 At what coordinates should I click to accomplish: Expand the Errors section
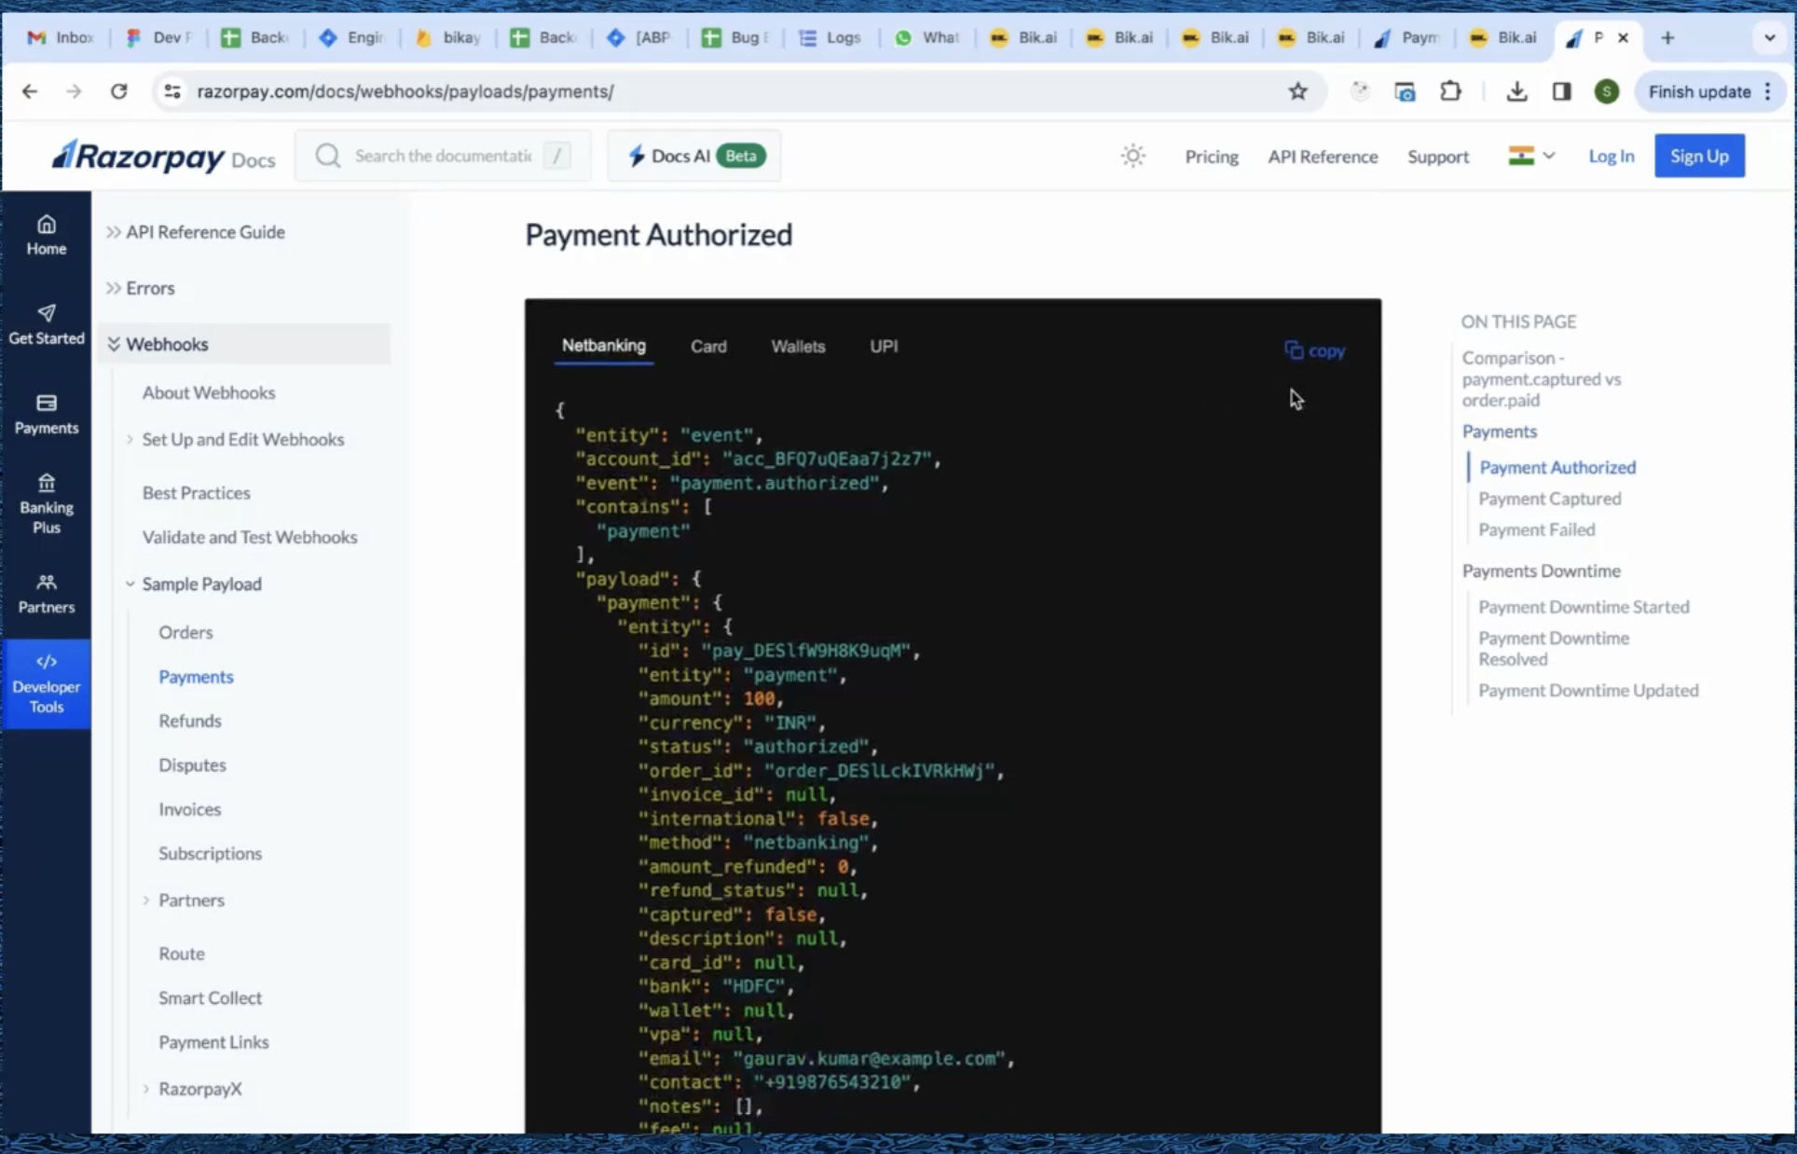coord(141,288)
